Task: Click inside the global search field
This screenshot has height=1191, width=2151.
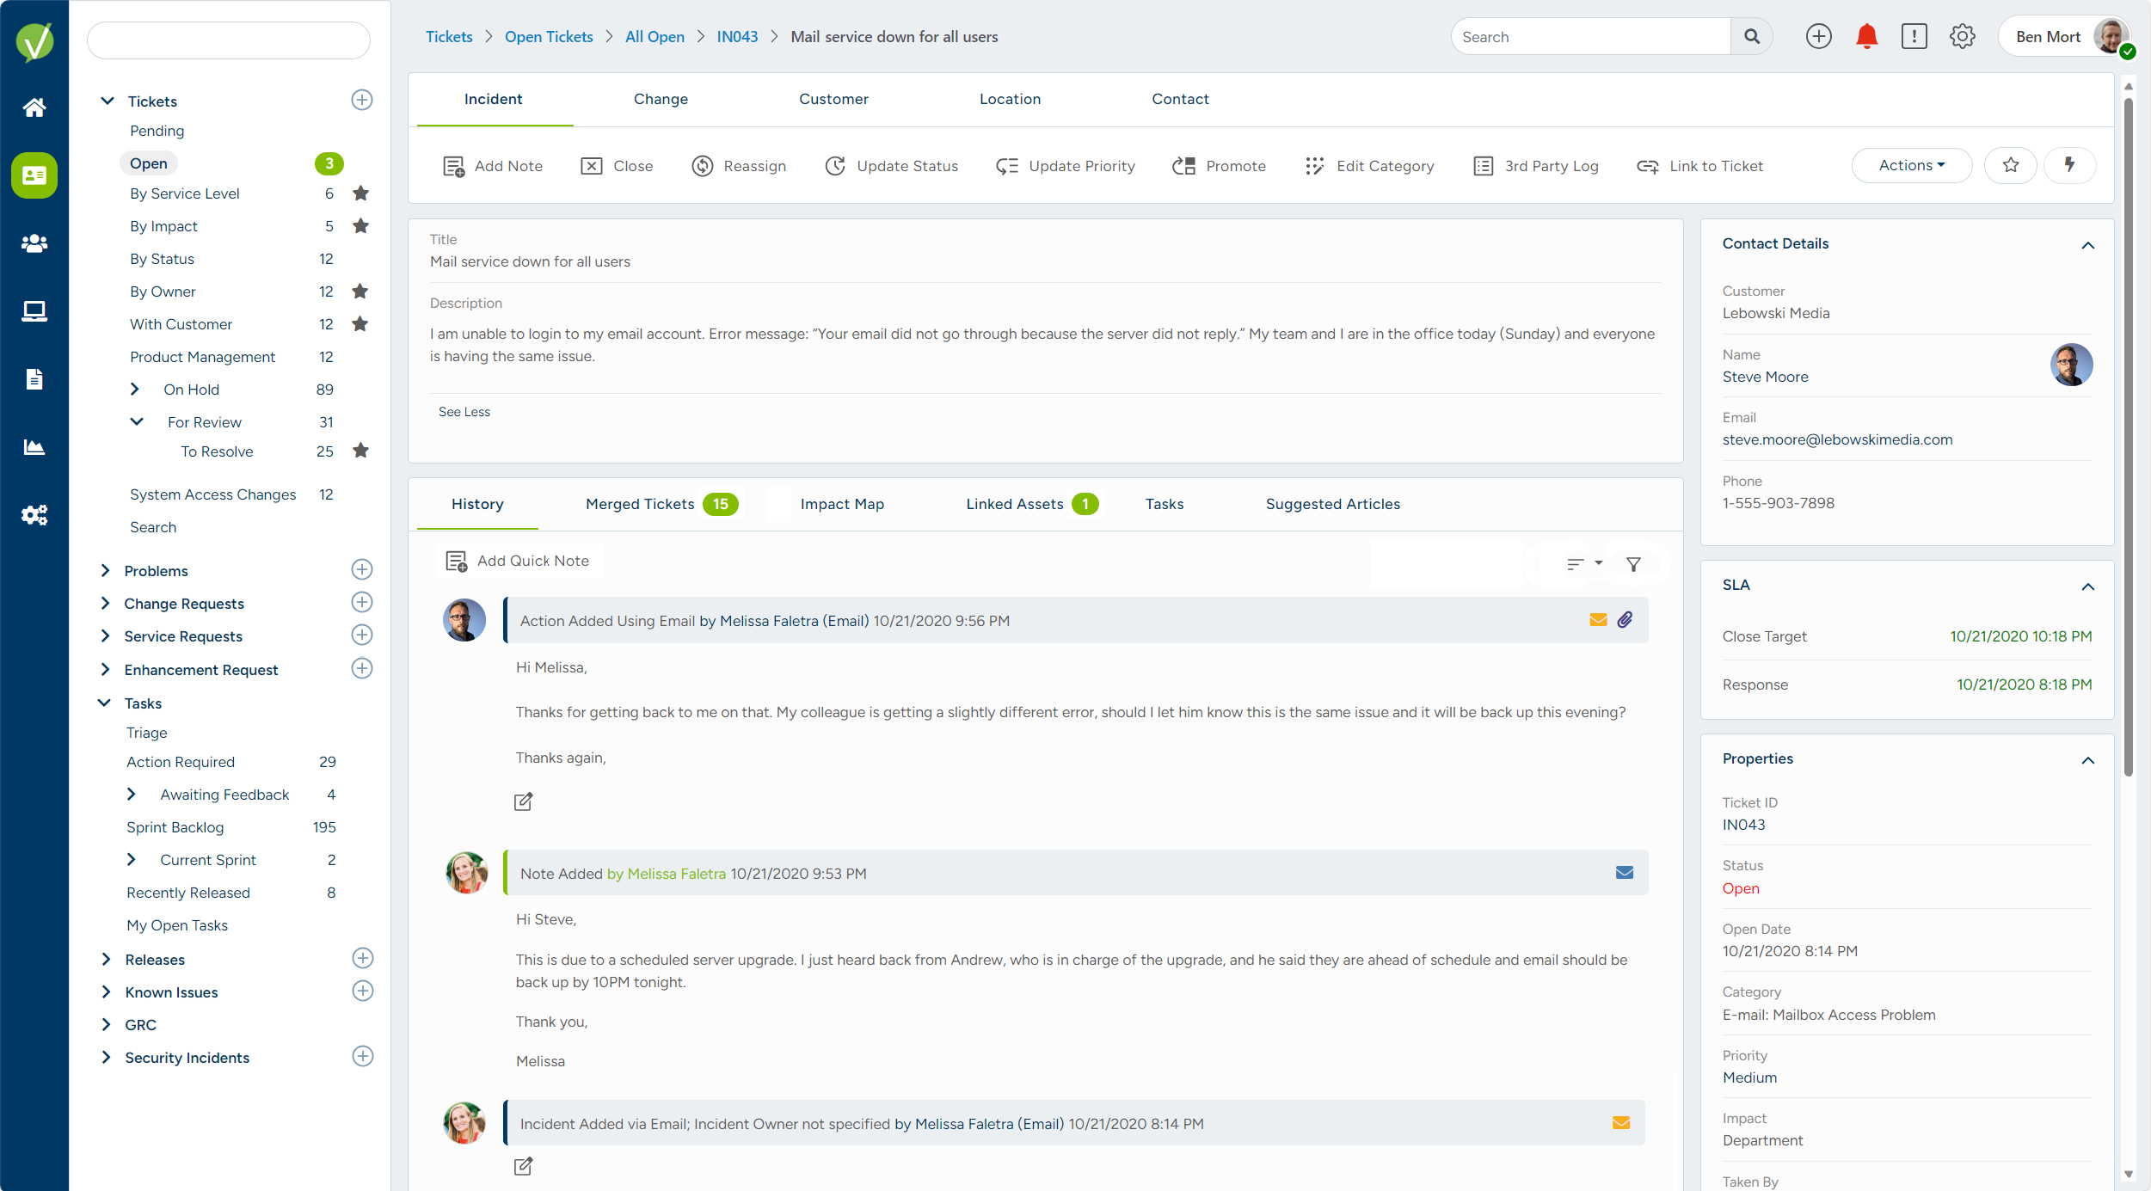Action: [1591, 36]
